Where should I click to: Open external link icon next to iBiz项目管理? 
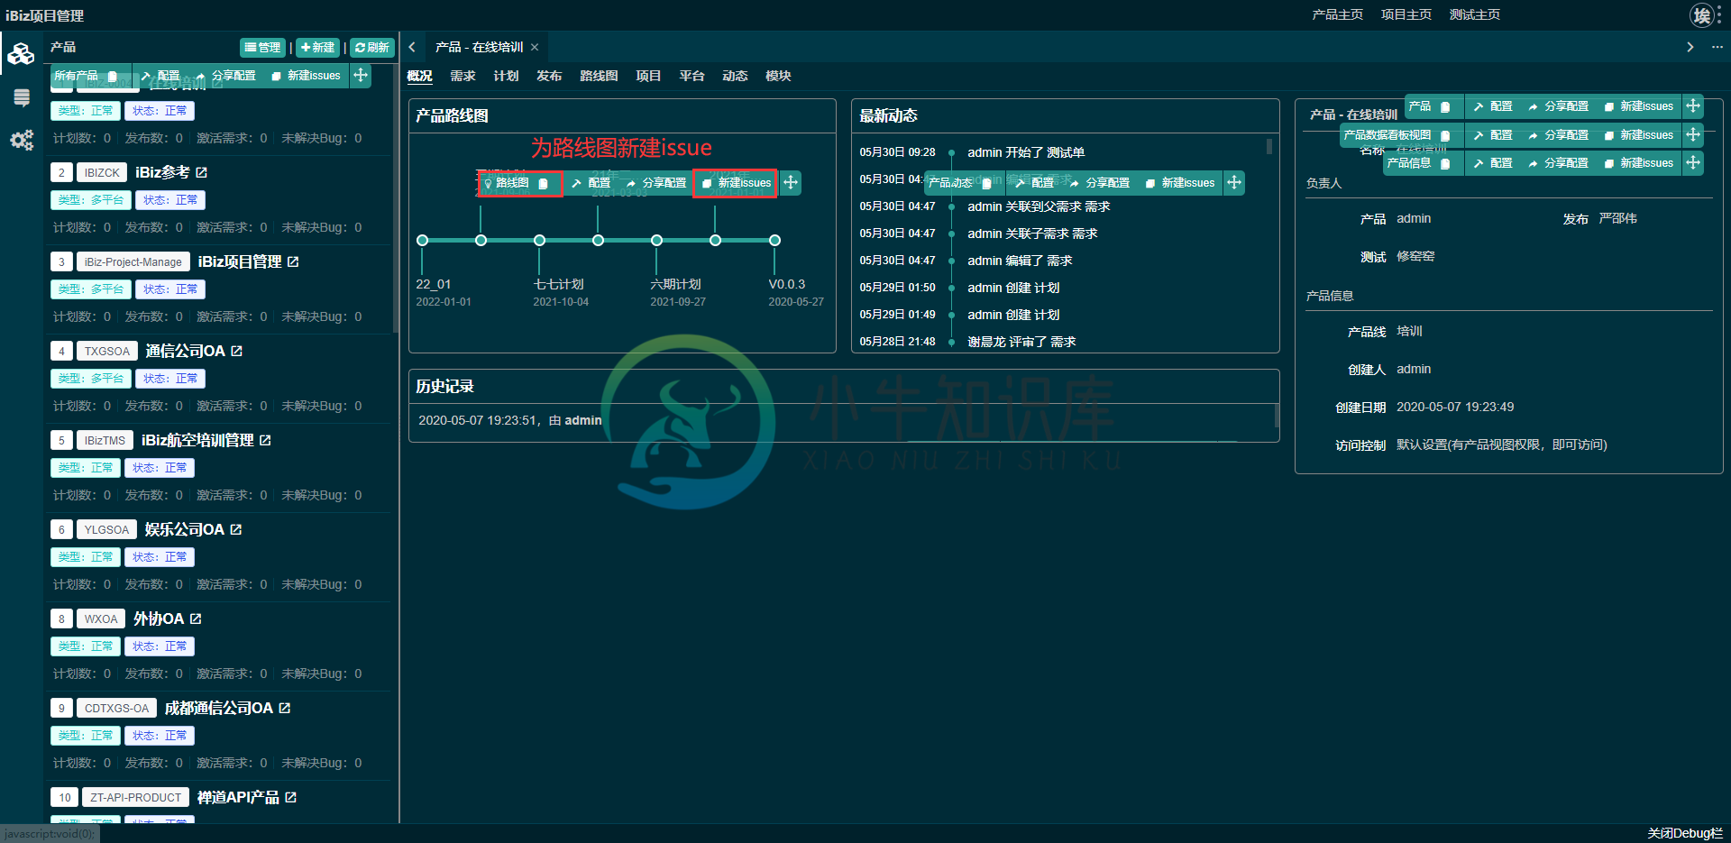tap(293, 261)
